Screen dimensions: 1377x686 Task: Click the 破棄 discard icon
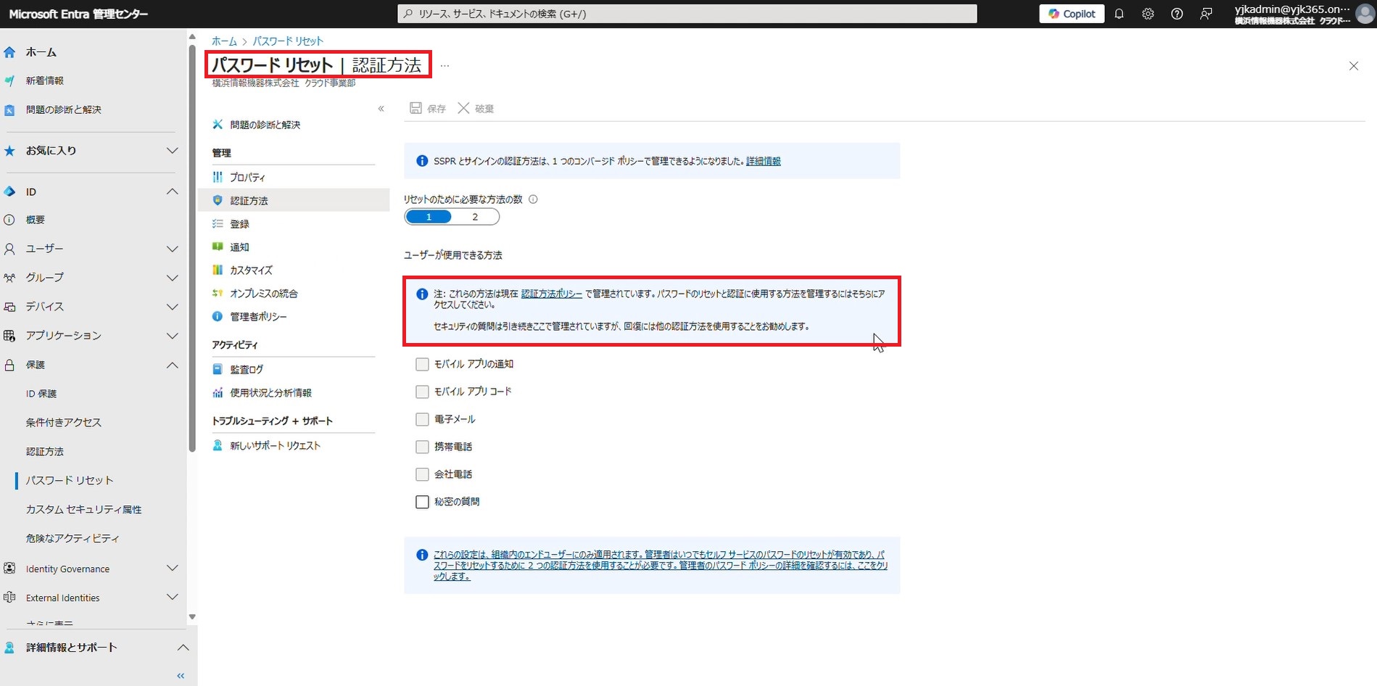pos(463,108)
